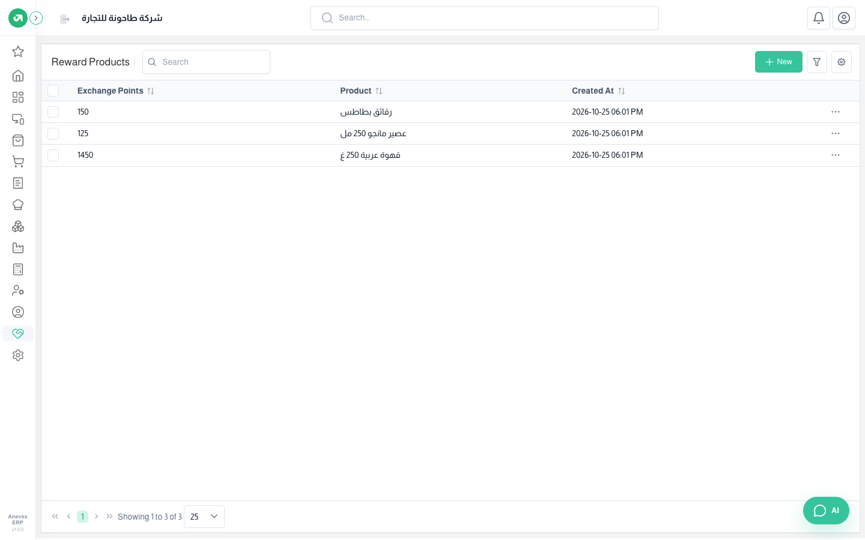Go to home icon in sidebar
Viewport: 865px width, 540px height.
(18, 76)
